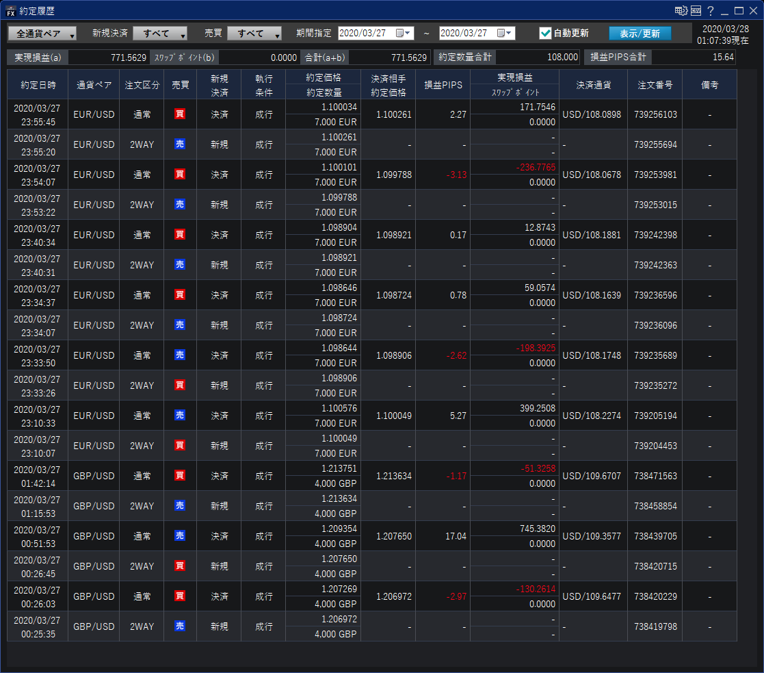764x673 pixels.
Task: Click the red 買 badge in top row
Action: pos(180,114)
